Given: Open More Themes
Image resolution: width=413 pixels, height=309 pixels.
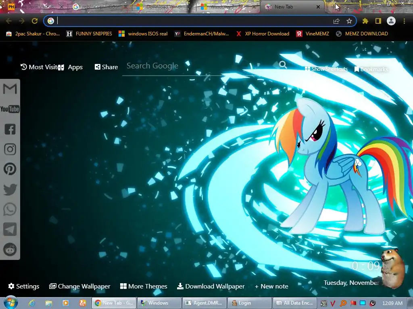Looking at the screenshot, I should [x=144, y=286].
